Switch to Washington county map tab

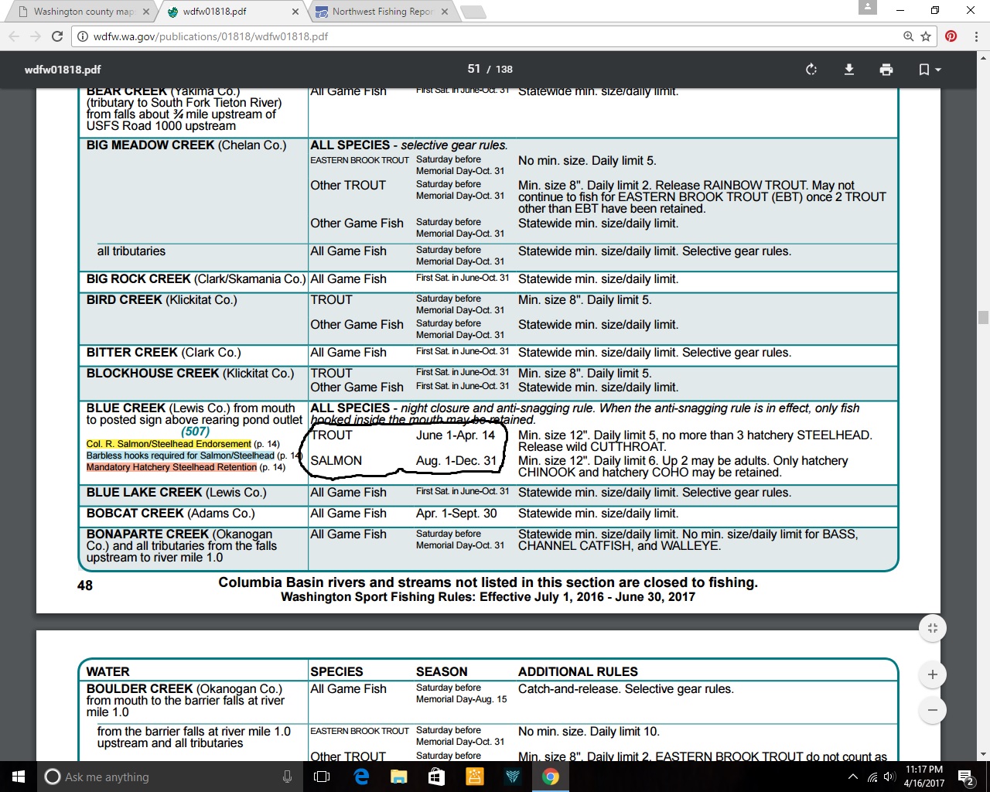coord(83,12)
